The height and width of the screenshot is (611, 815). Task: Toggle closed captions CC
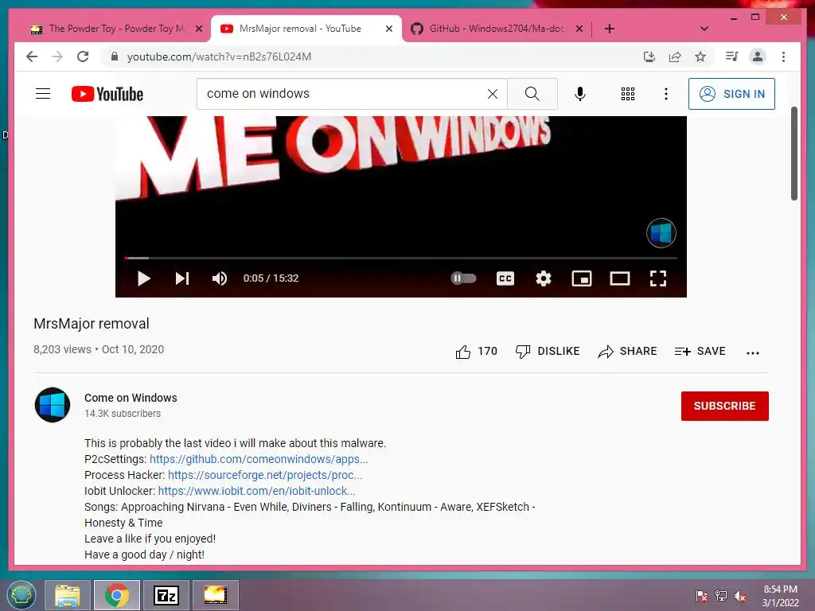(505, 278)
